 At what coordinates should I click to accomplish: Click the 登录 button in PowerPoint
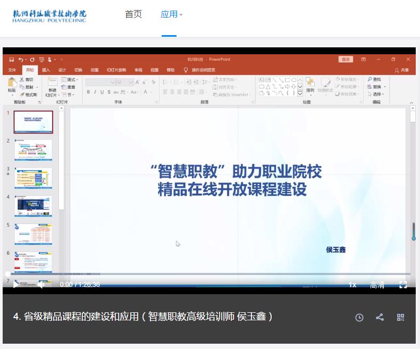coord(346,60)
